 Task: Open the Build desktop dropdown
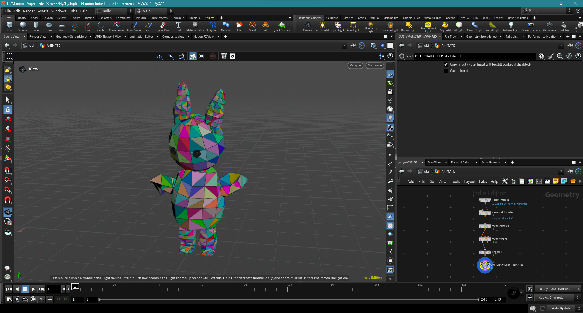coord(114,11)
